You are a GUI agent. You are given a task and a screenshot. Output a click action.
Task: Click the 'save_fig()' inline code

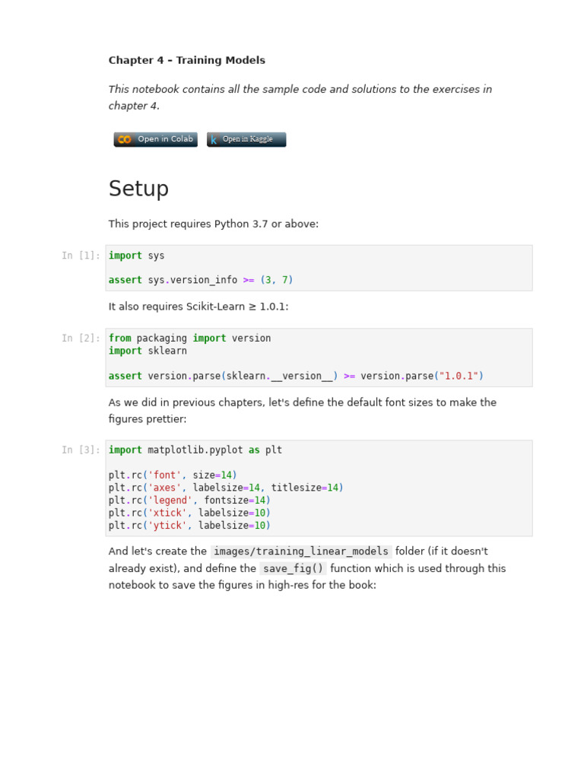(x=293, y=569)
